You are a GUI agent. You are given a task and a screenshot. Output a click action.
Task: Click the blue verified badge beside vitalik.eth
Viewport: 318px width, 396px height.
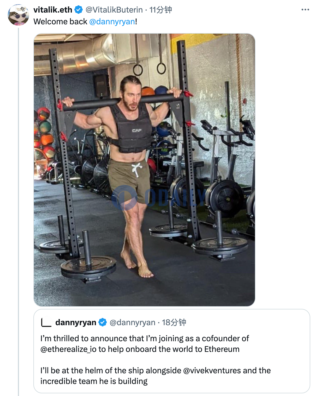pos(78,10)
